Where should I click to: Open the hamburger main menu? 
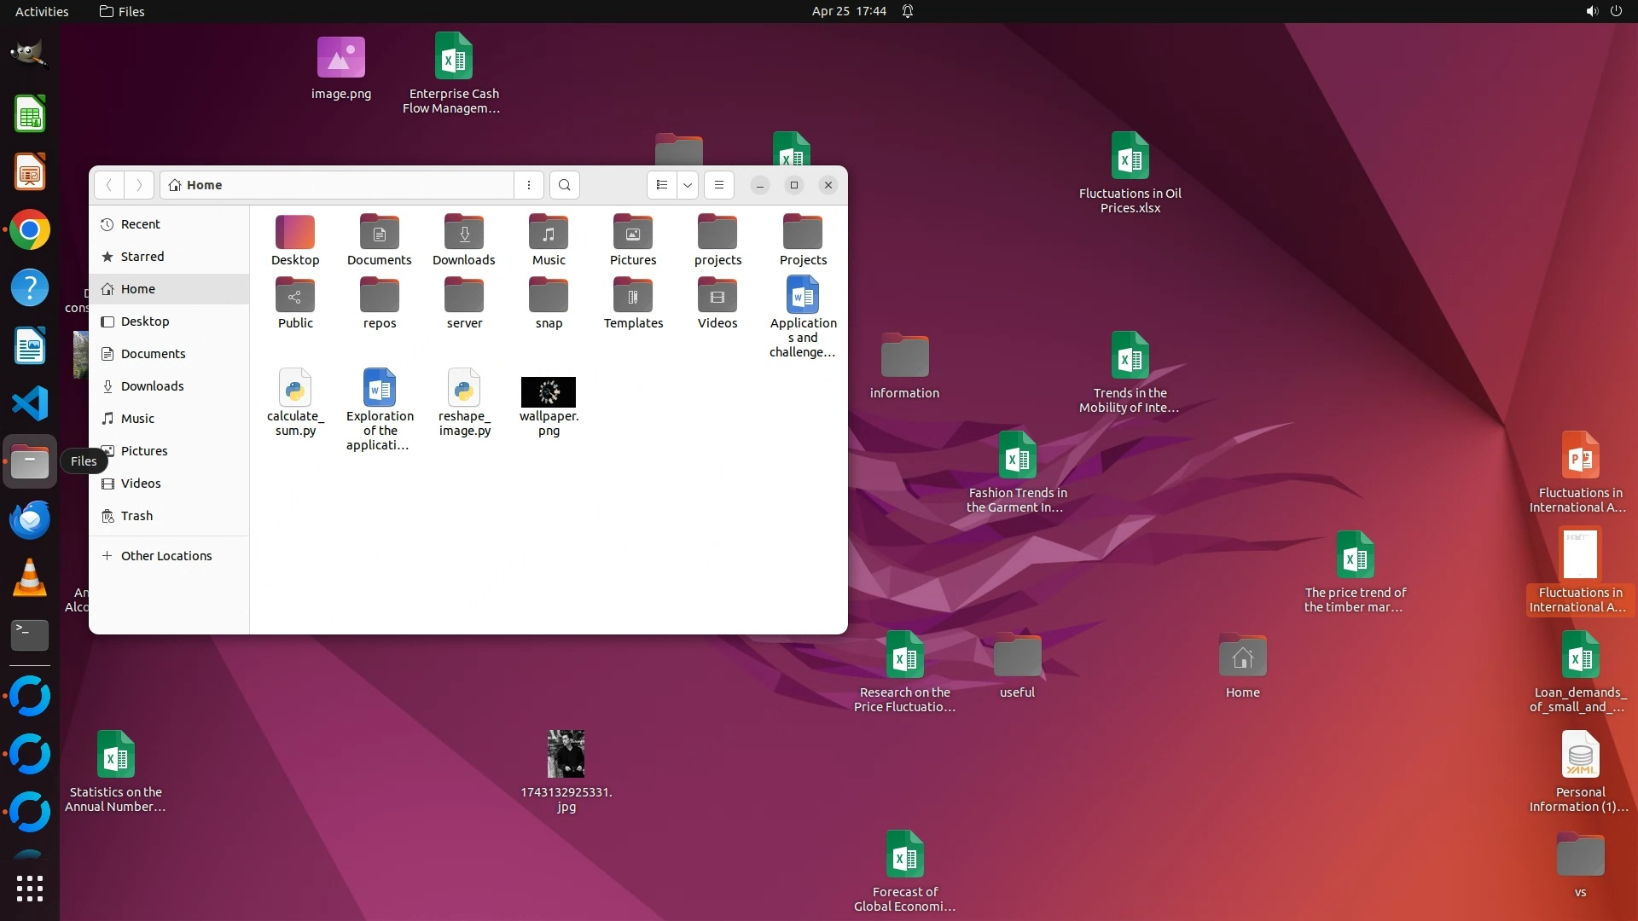[x=719, y=185]
